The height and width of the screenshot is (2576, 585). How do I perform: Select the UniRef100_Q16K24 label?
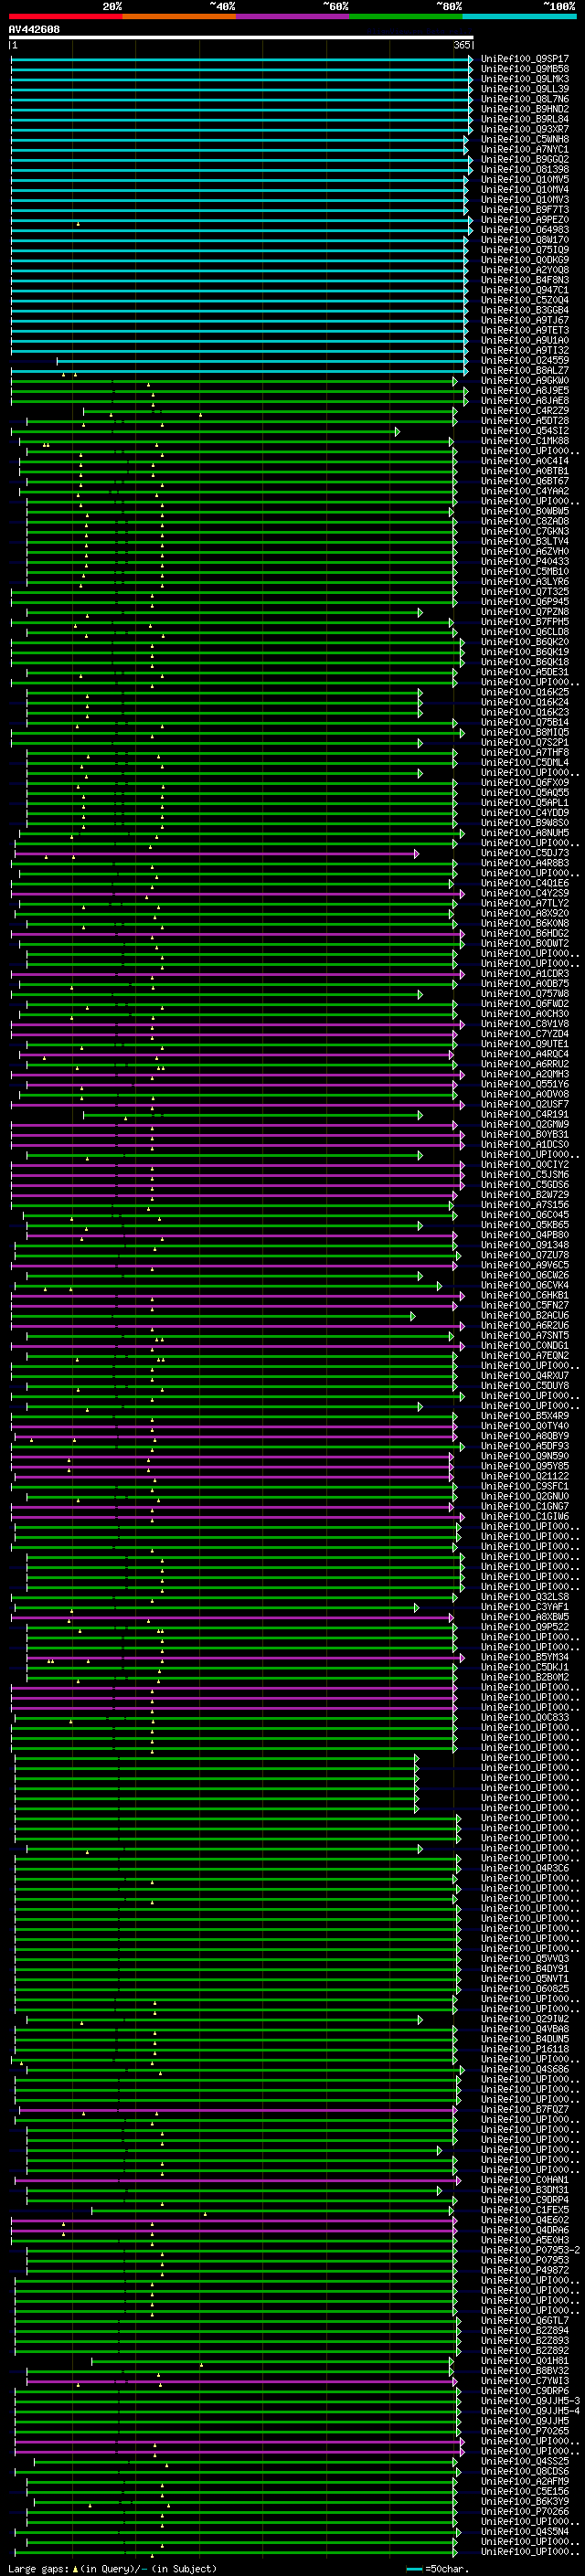point(524,702)
